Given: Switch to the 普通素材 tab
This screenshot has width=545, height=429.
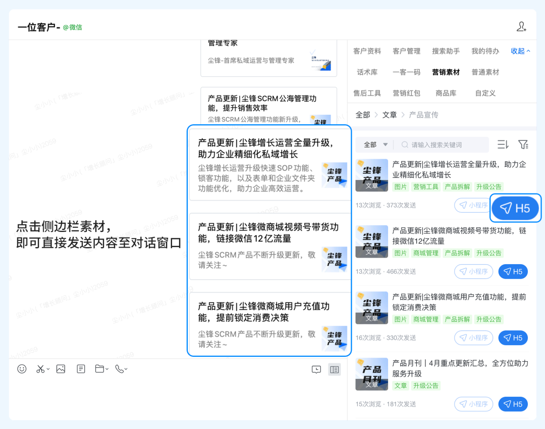Looking at the screenshot, I should (485, 72).
